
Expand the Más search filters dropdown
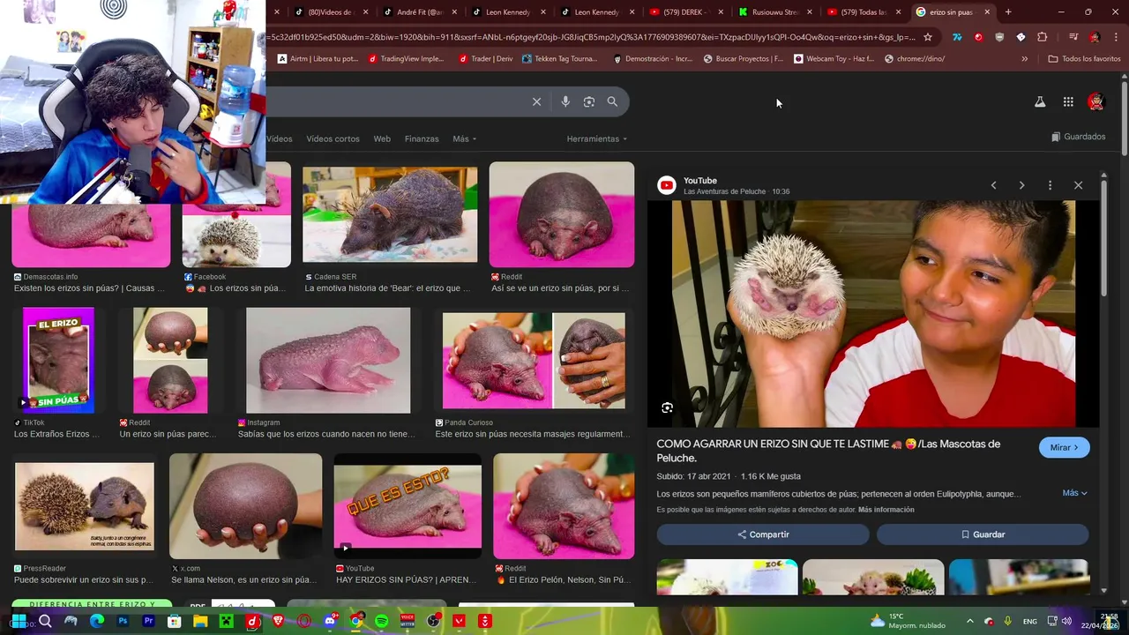click(464, 138)
